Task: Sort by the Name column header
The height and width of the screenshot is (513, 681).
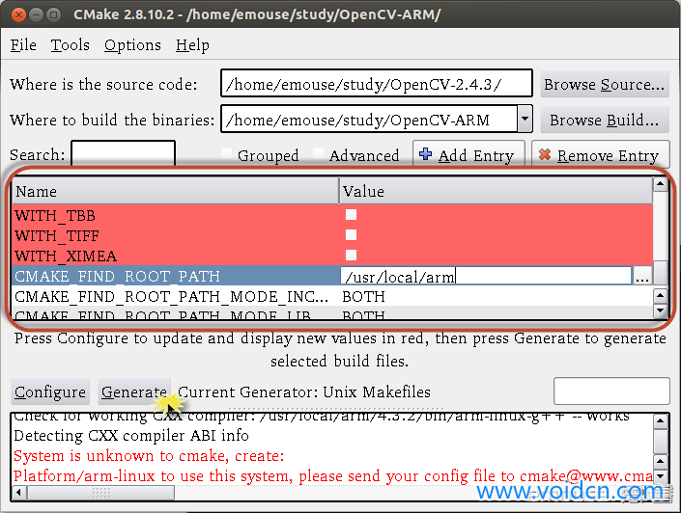Action: pyautogui.click(x=176, y=191)
